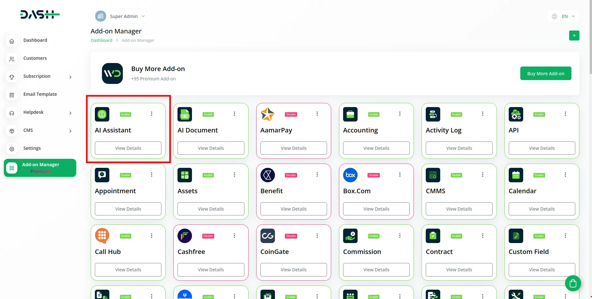This screenshot has width=592, height=299.
Task: Click the CoinGate logo icon
Action: tap(268, 236)
